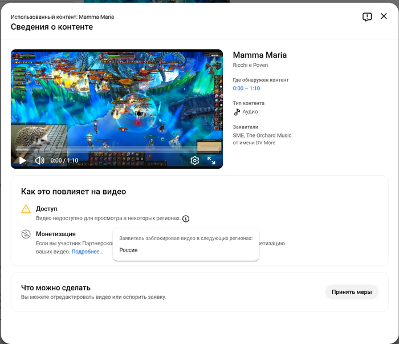Click the audio music note icon
Screen dimensions: 399x344
[237, 112]
